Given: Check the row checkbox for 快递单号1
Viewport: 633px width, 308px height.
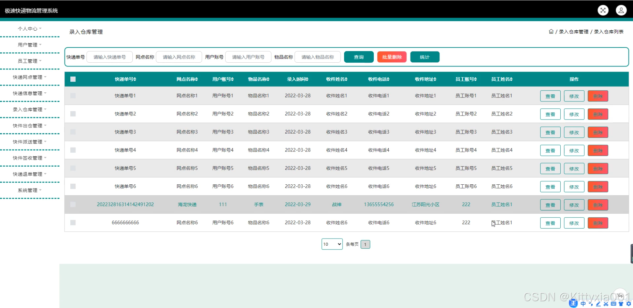Looking at the screenshot, I should 73,96.
